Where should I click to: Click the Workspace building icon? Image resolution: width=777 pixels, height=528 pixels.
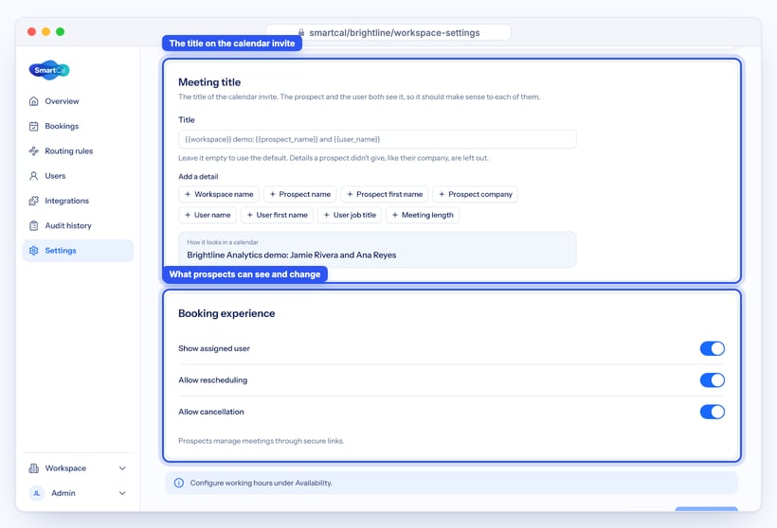coord(34,468)
